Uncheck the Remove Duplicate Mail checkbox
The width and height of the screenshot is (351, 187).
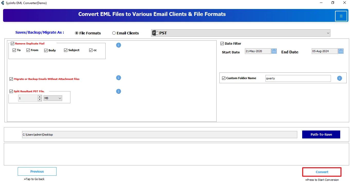[13, 44]
